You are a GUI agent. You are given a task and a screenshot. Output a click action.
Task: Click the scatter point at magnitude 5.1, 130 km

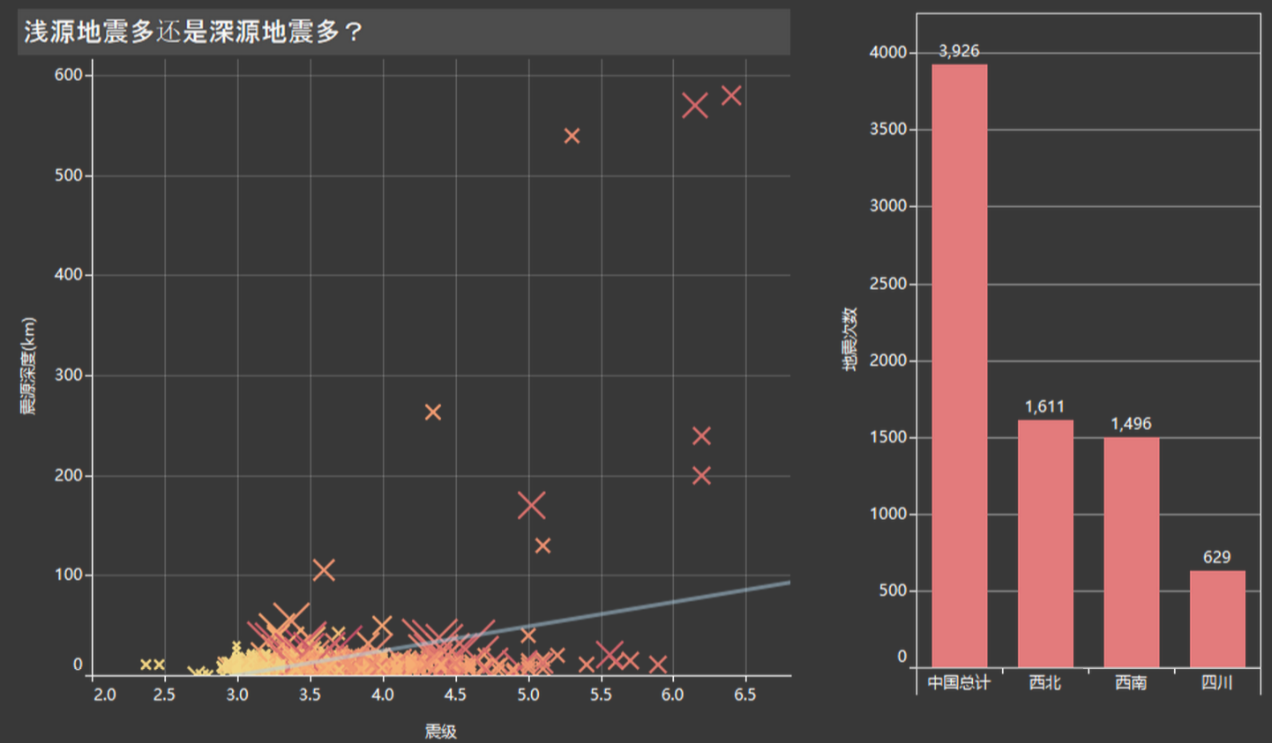[x=542, y=546]
